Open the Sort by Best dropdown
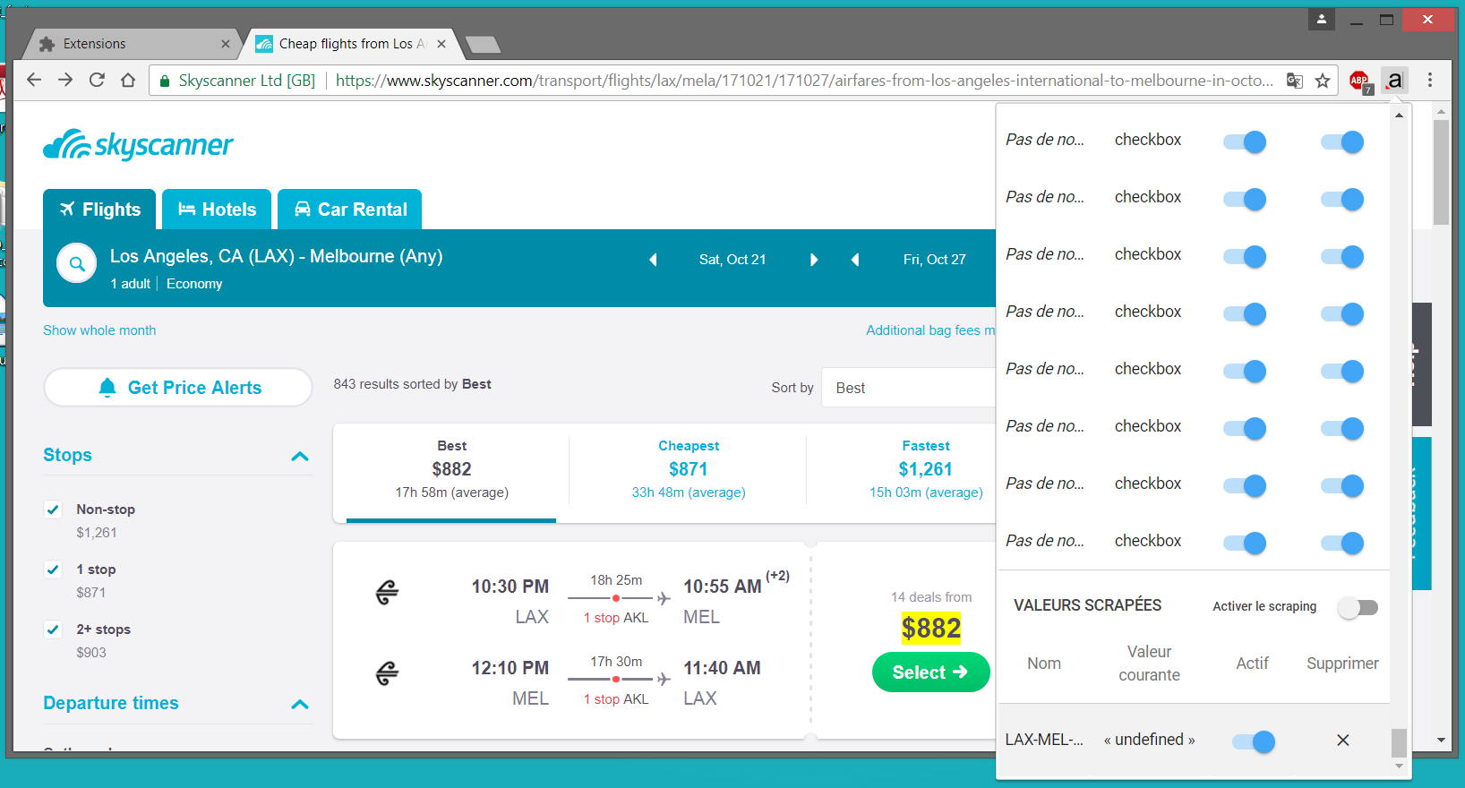This screenshot has width=1465, height=788. coord(908,388)
